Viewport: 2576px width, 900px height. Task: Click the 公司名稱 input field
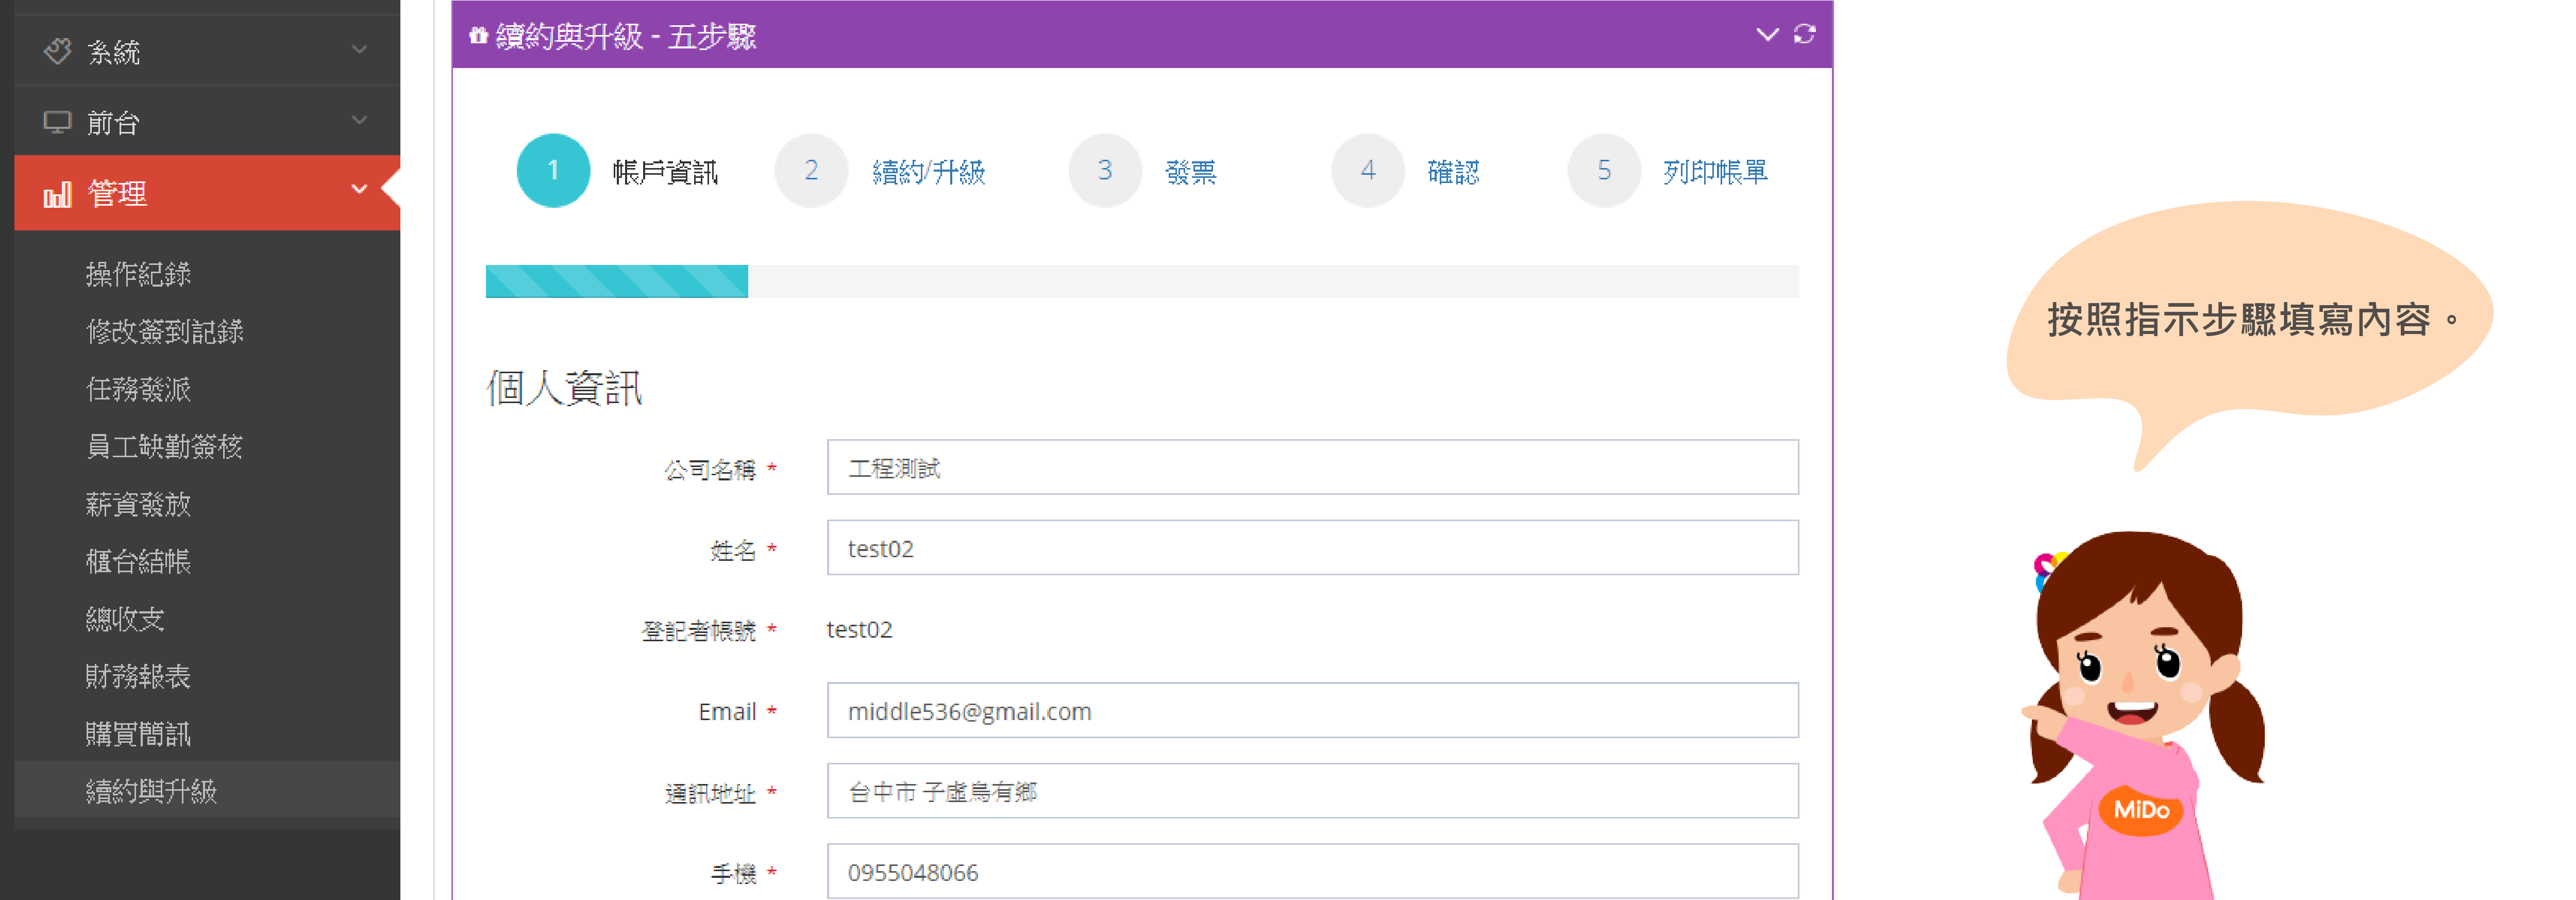1312,468
